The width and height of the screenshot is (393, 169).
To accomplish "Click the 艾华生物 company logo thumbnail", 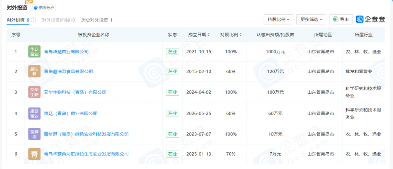I will (x=34, y=92).
